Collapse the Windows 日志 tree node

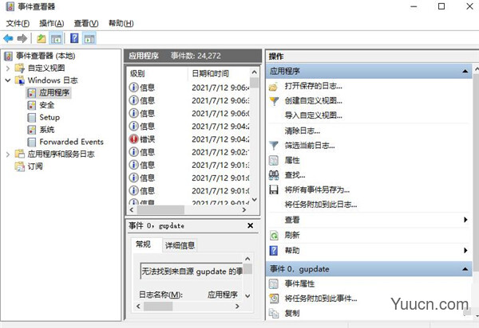click(8, 80)
